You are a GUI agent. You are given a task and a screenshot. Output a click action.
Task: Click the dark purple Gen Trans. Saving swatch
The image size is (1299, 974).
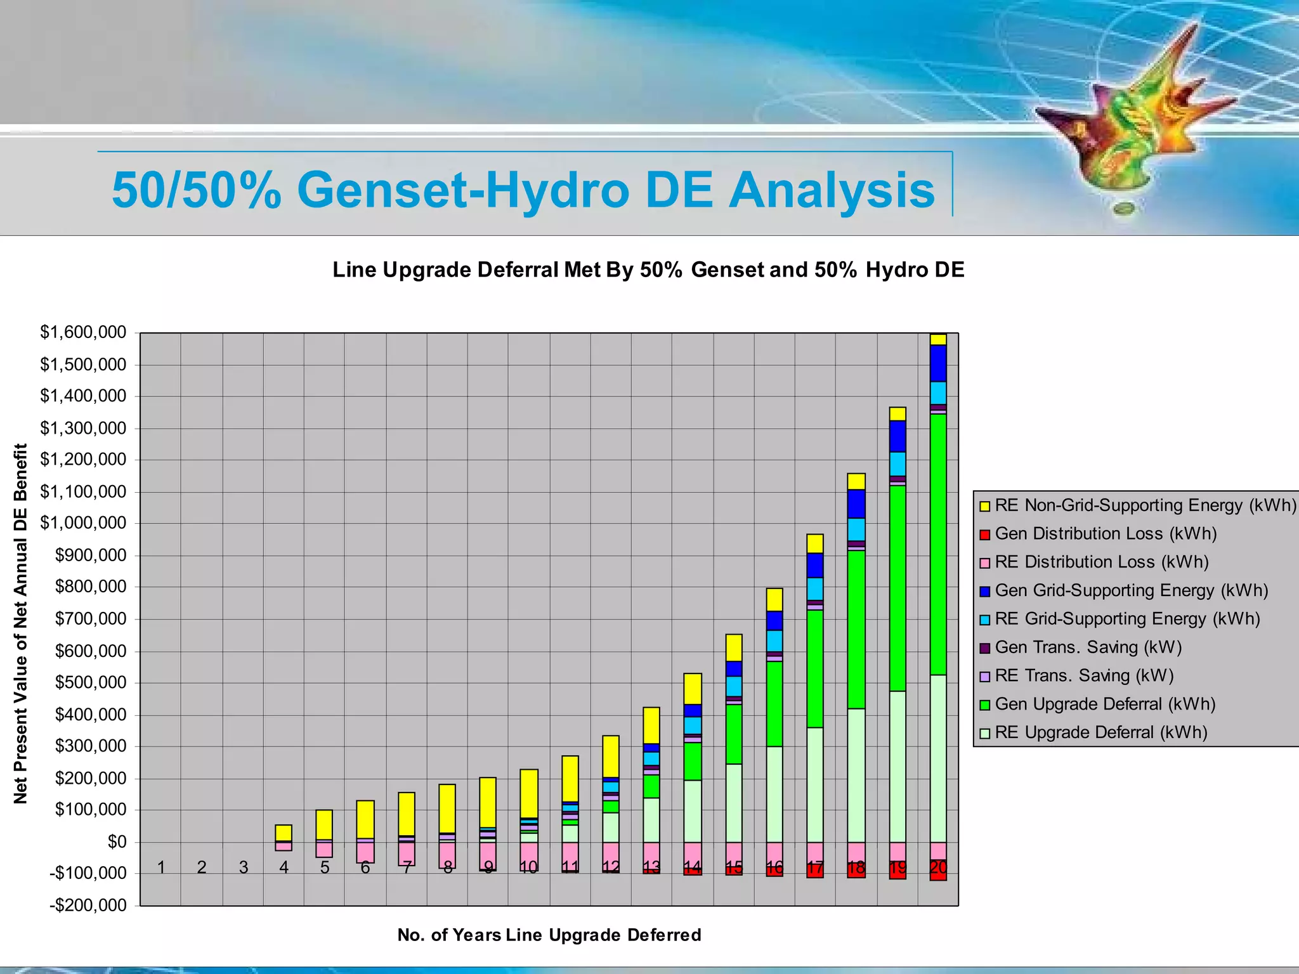984,648
